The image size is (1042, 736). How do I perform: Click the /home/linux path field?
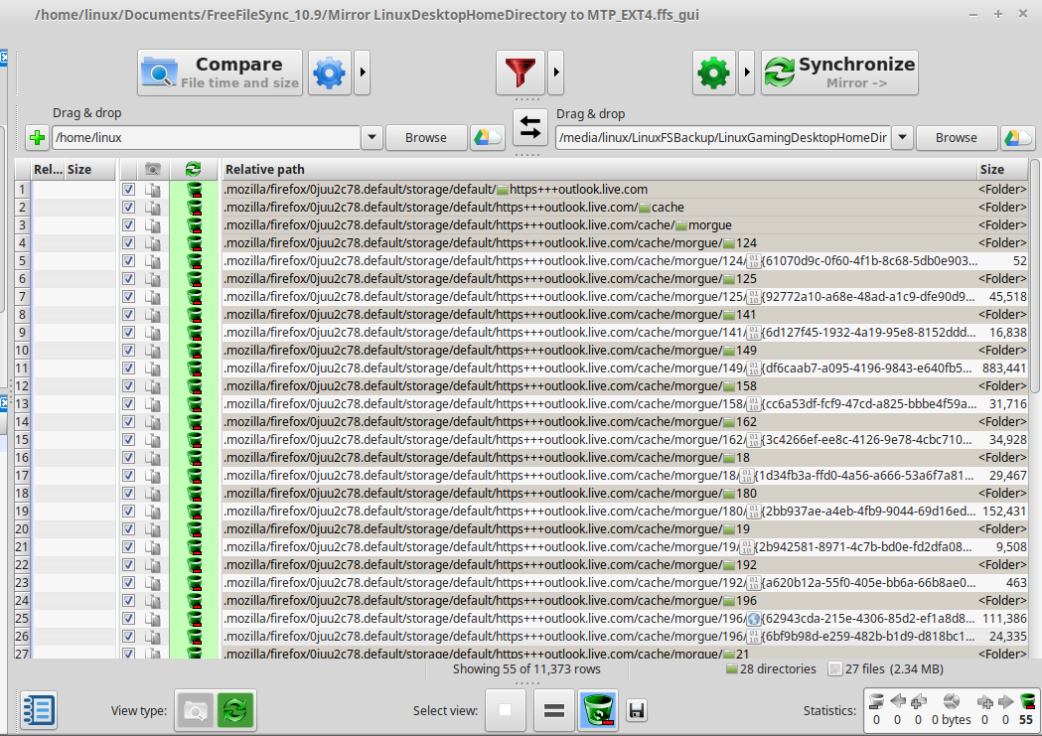(206, 137)
